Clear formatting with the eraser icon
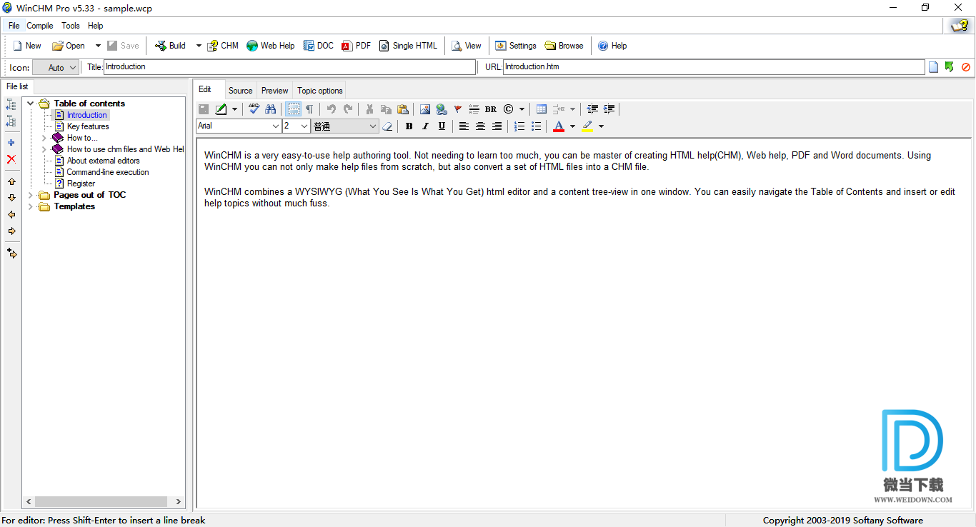 pyautogui.click(x=387, y=126)
